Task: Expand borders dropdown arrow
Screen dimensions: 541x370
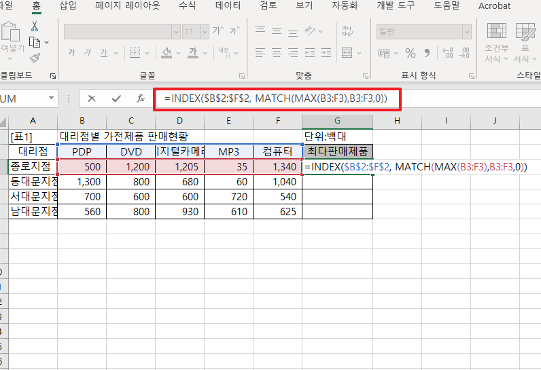Action: (147, 53)
